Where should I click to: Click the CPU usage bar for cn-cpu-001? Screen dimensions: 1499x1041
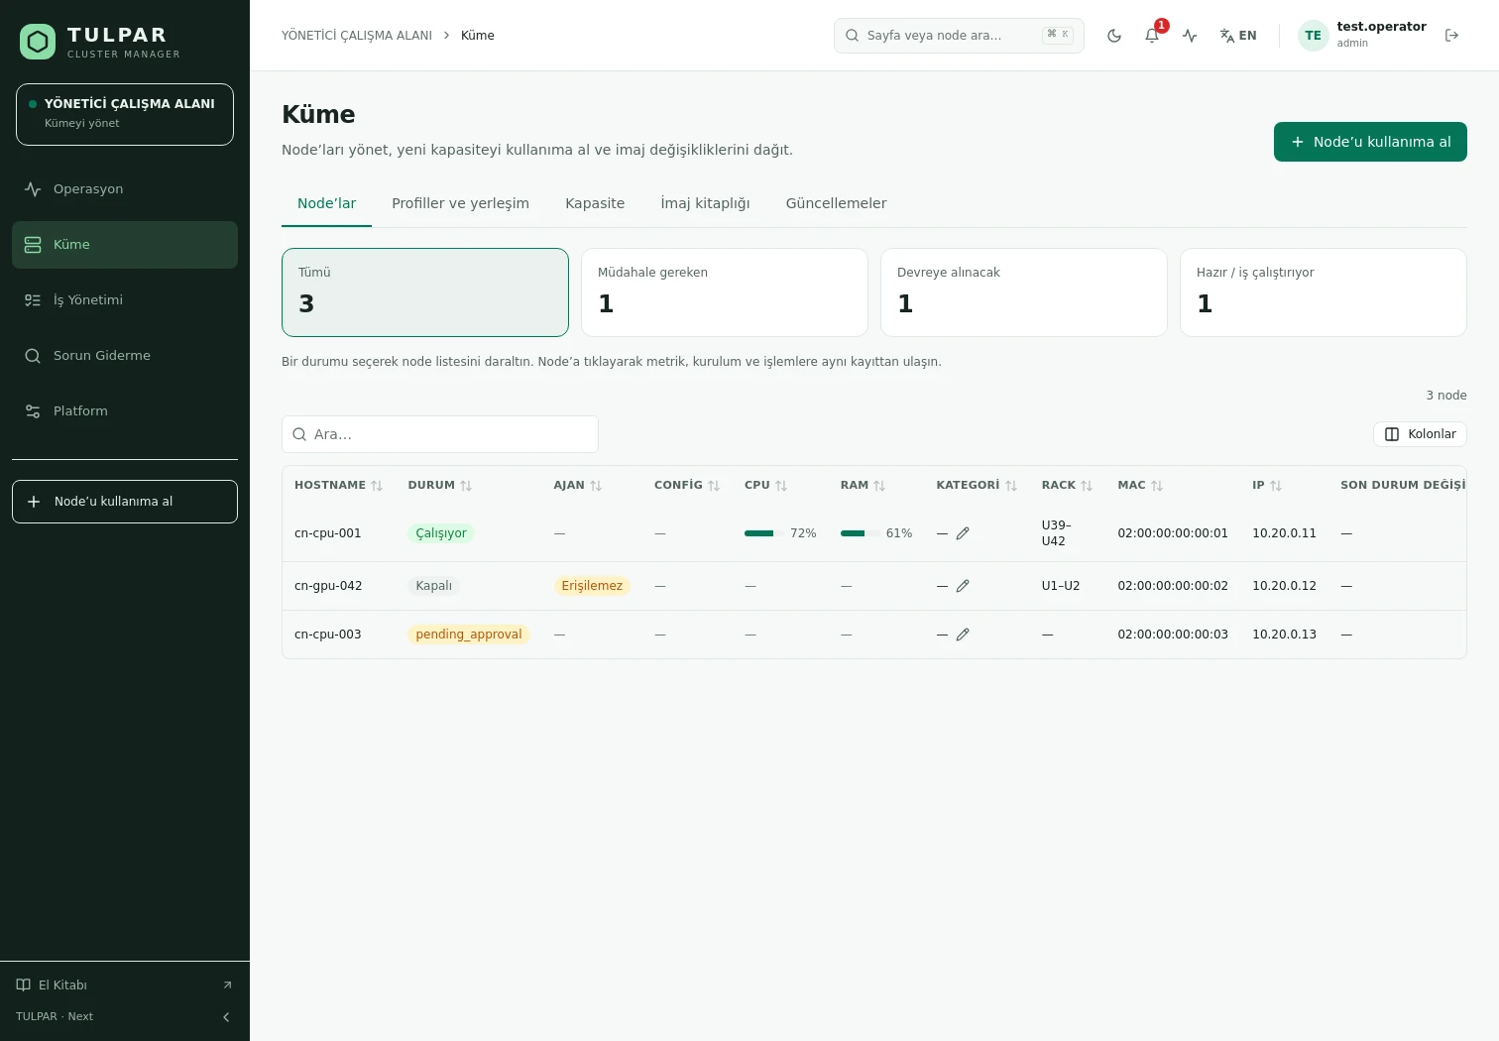(763, 533)
